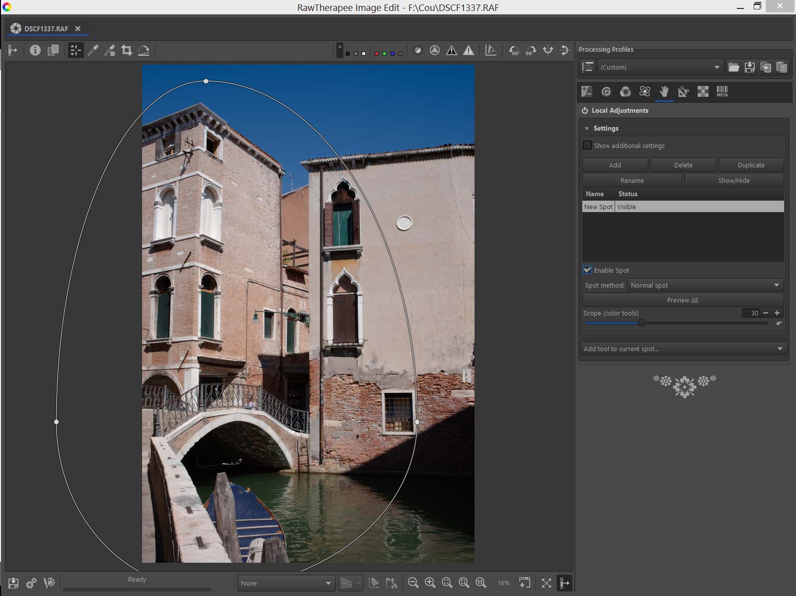Open the image info icon
The width and height of the screenshot is (796, 596).
(35, 50)
